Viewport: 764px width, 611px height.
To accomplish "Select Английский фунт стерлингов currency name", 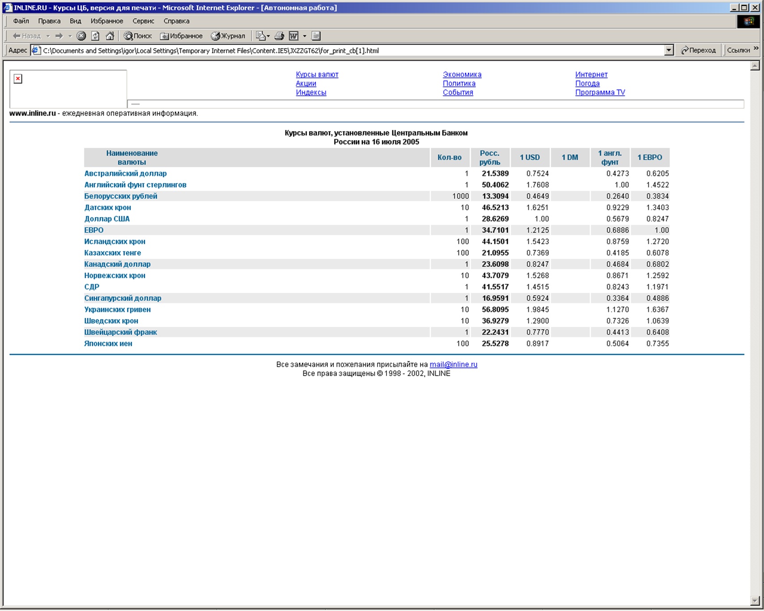I will (x=135, y=185).
